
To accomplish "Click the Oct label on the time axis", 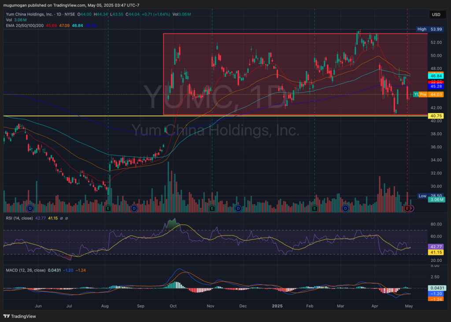I will tap(173, 306).
